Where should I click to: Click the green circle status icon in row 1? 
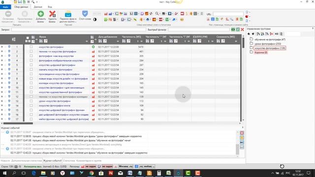point(93,47)
